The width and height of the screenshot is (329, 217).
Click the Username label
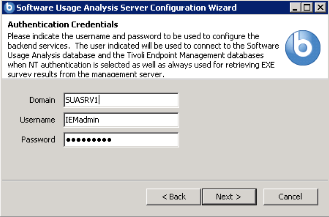coord(37,120)
